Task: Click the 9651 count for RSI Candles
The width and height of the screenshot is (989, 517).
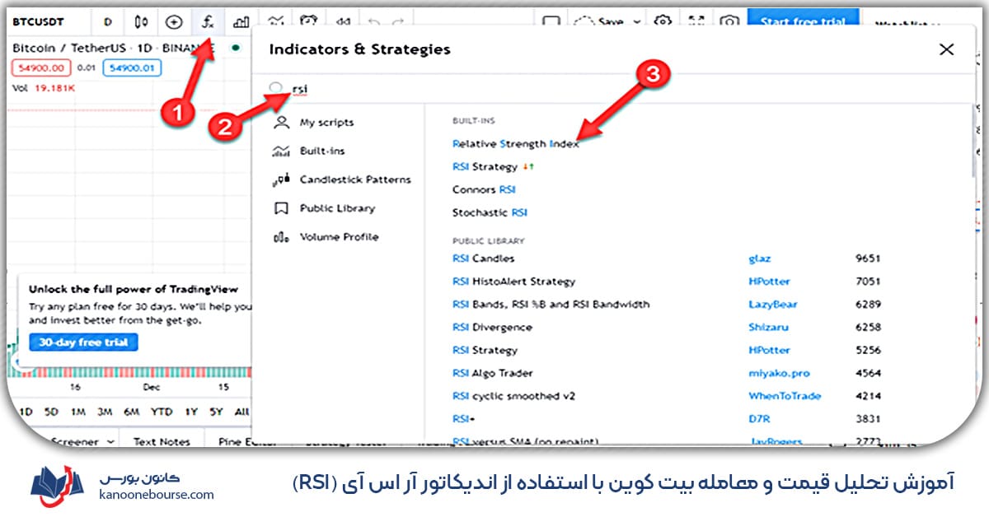Action: [869, 258]
